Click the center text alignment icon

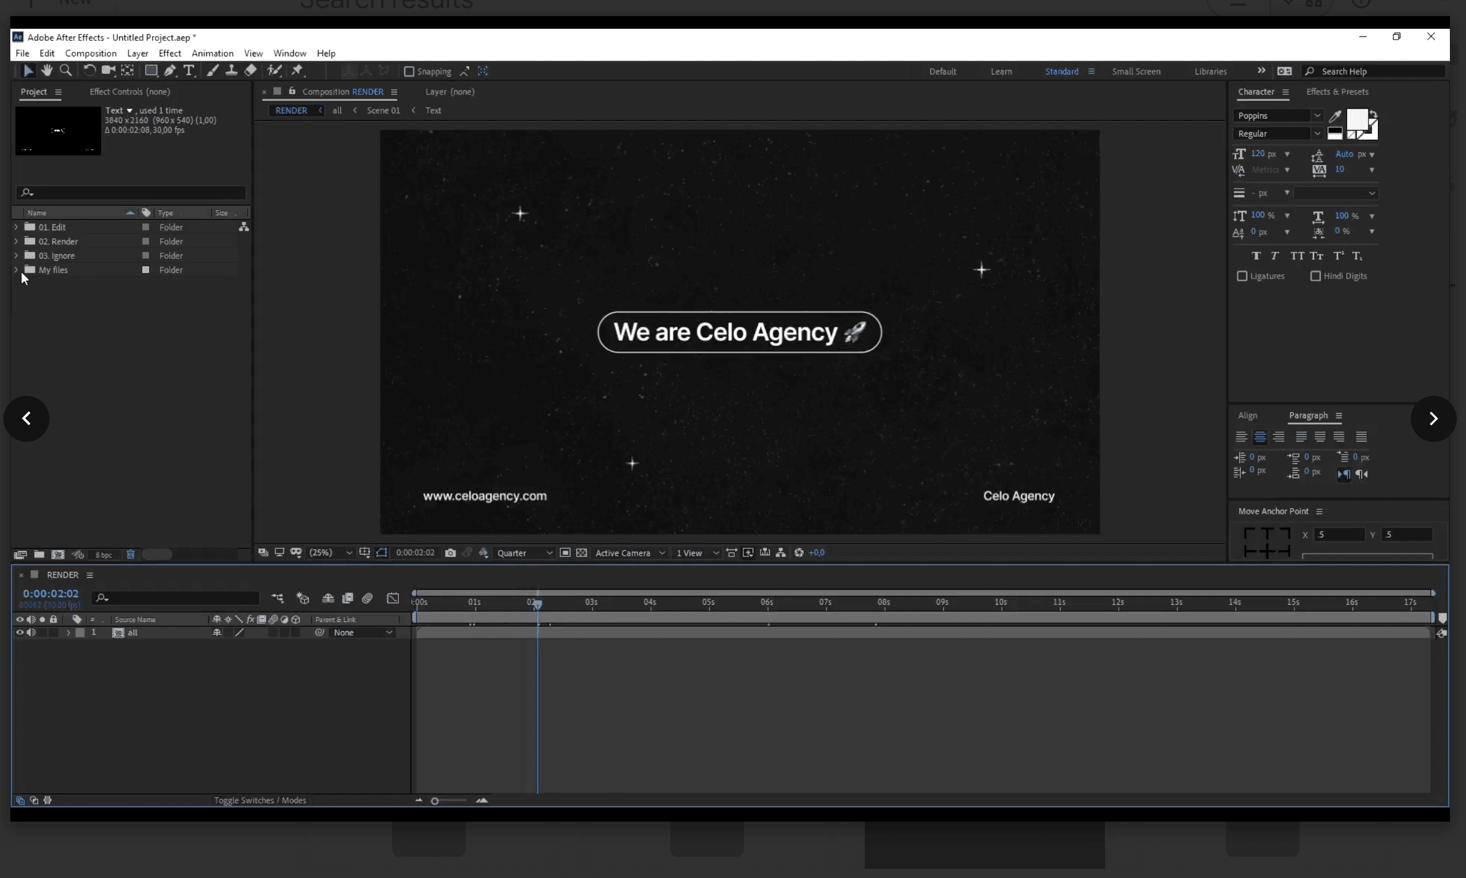point(1260,437)
